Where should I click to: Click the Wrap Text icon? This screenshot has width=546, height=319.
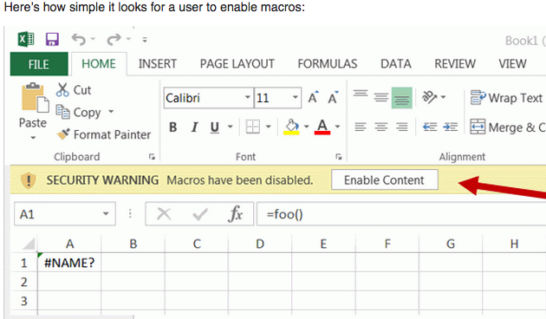[478, 97]
